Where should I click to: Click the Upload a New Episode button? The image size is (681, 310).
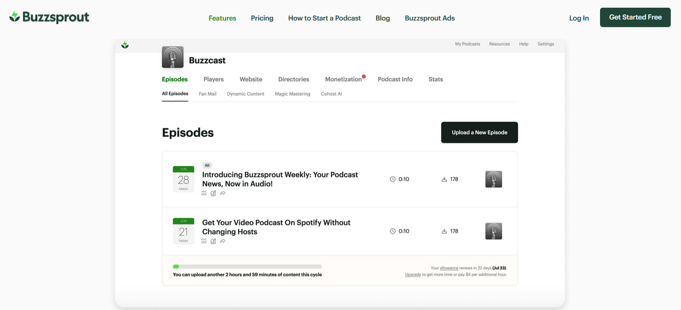pos(479,132)
